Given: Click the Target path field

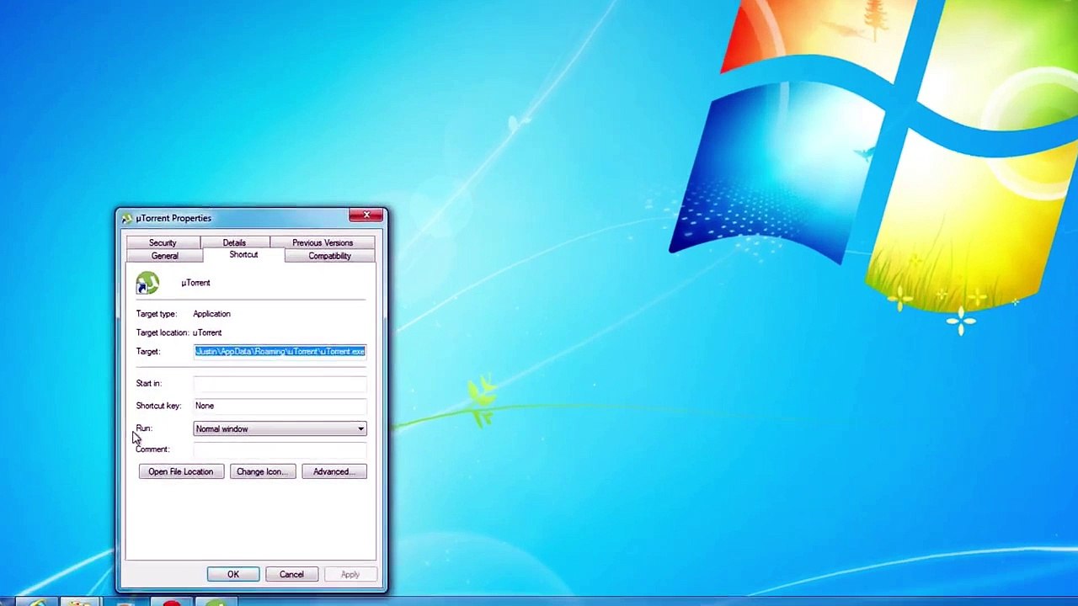Looking at the screenshot, I should pyautogui.click(x=280, y=352).
